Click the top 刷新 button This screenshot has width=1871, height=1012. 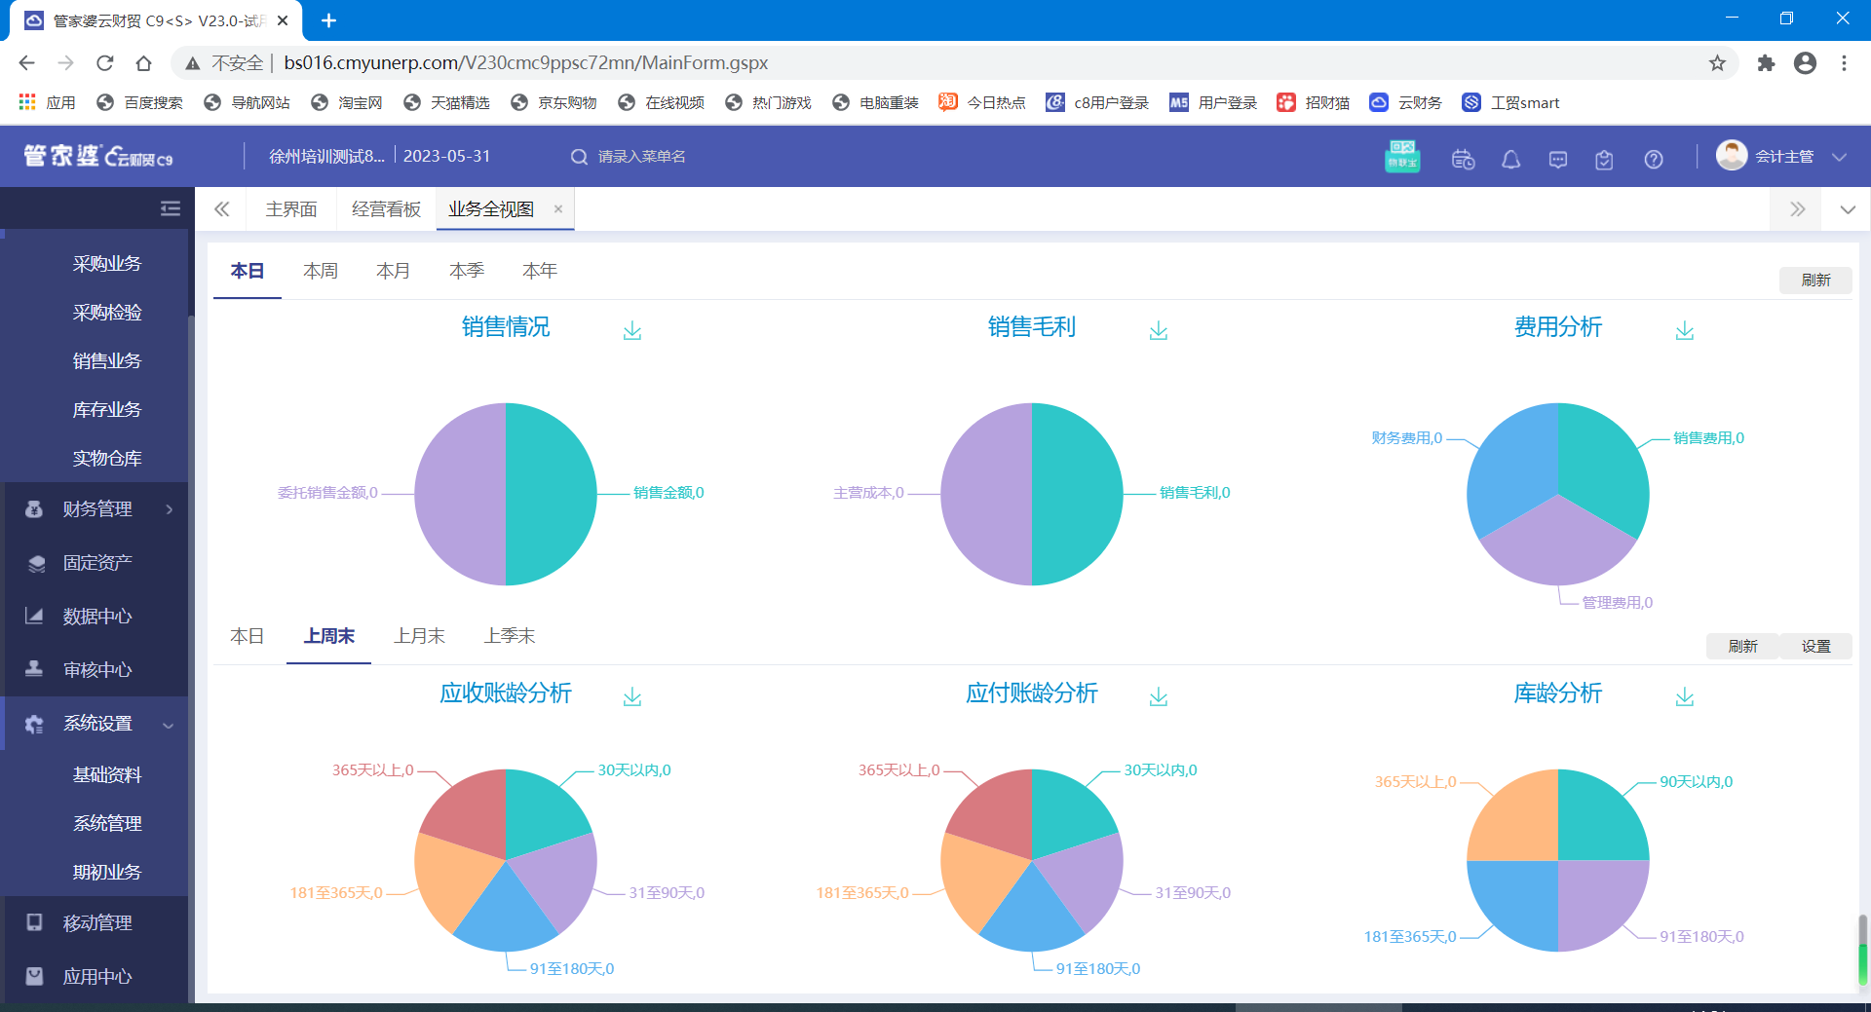(x=1814, y=280)
